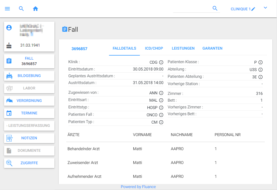Viewport: 277px width, 190px height.
Task: Edit clinic using the pencil icon
Action: [253, 9]
